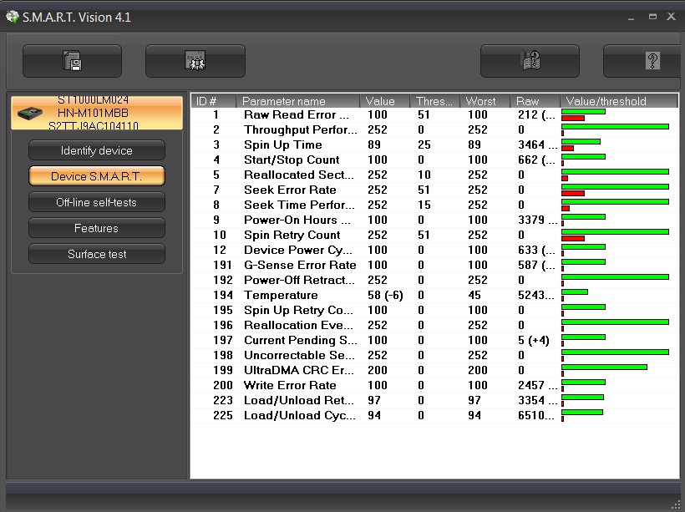Screen dimensions: 685x512
Task: Click the Identify device button
Action: pyautogui.click(x=97, y=150)
